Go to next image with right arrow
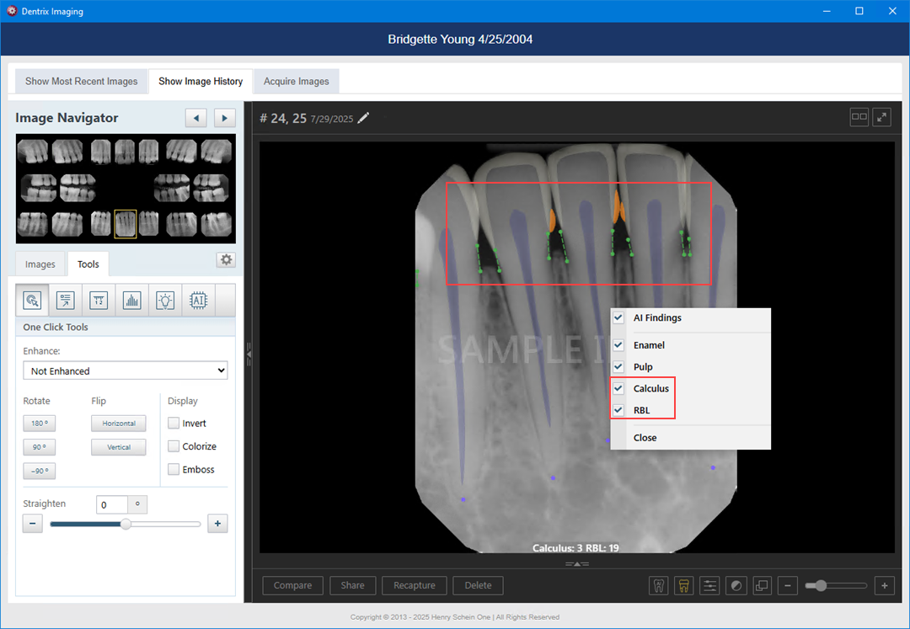910x629 pixels. click(x=225, y=118)
